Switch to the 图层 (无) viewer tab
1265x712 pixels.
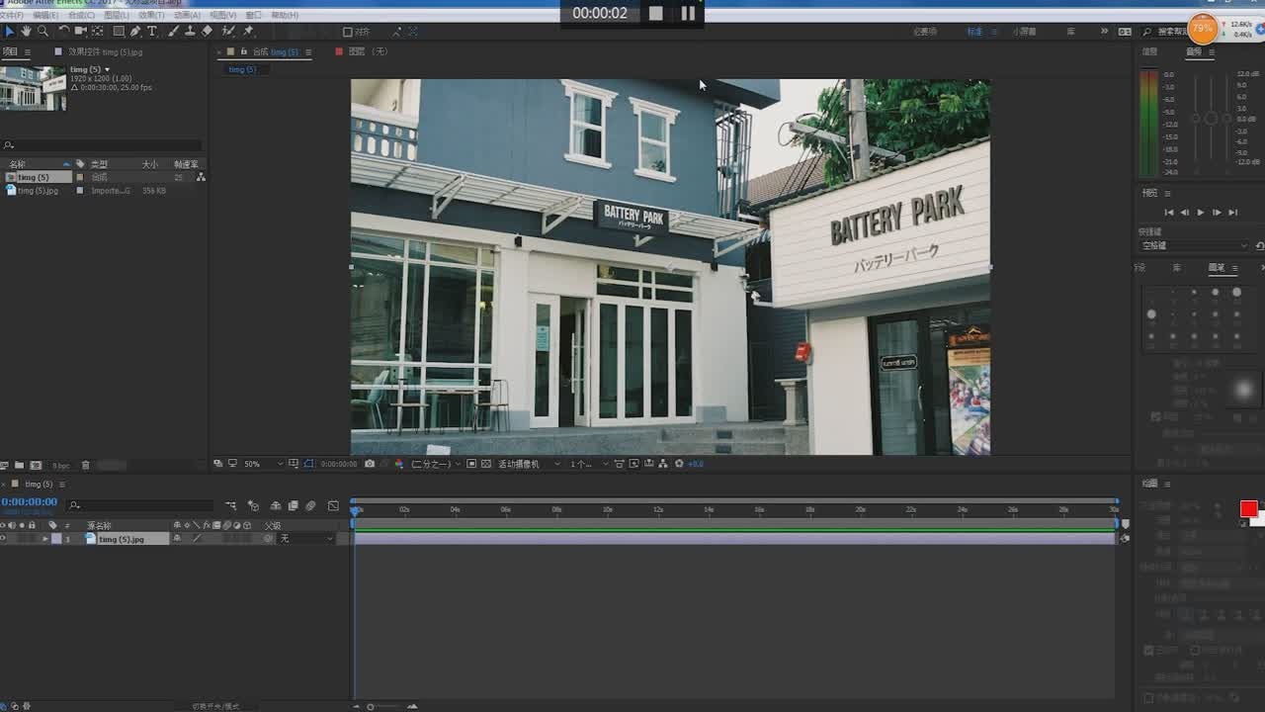click(368, 51)
